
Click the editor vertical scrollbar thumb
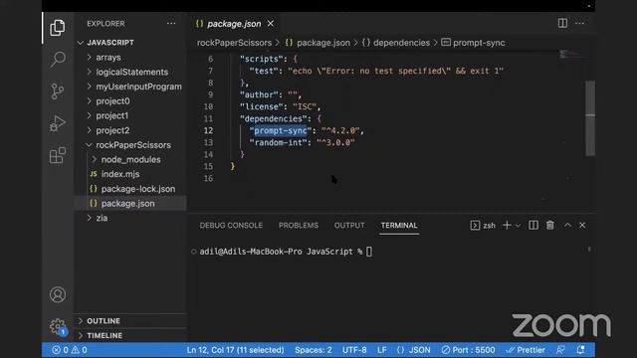[x=590, y=117]
